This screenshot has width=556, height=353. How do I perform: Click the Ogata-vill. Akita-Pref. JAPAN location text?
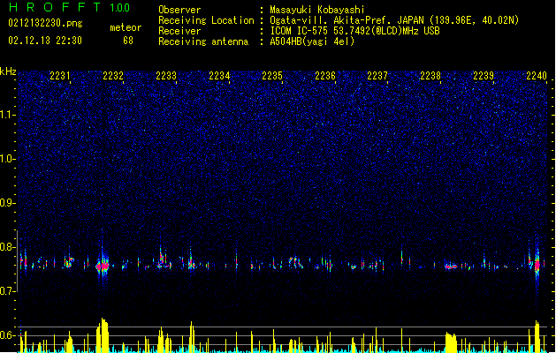pyautogui.click(x=394, y=20)
